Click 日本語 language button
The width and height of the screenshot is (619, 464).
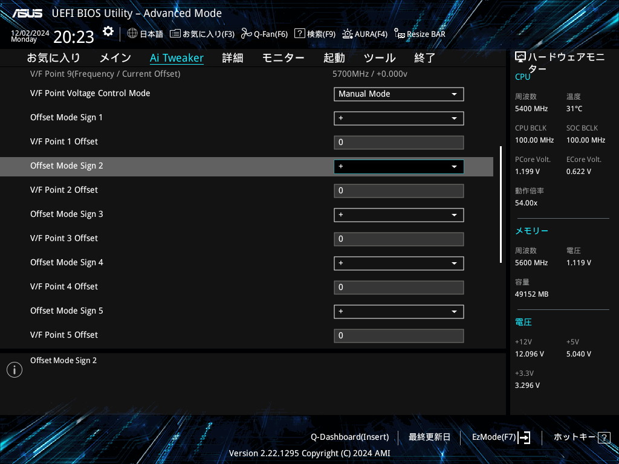click(x=151, y=34)
